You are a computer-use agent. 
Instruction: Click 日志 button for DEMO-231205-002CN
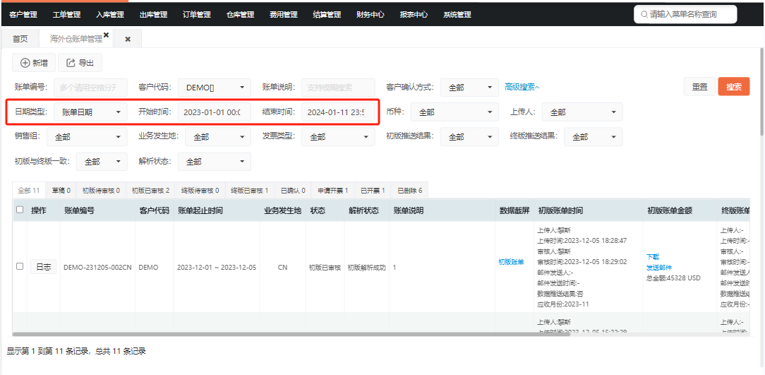[x=44, y=267]
